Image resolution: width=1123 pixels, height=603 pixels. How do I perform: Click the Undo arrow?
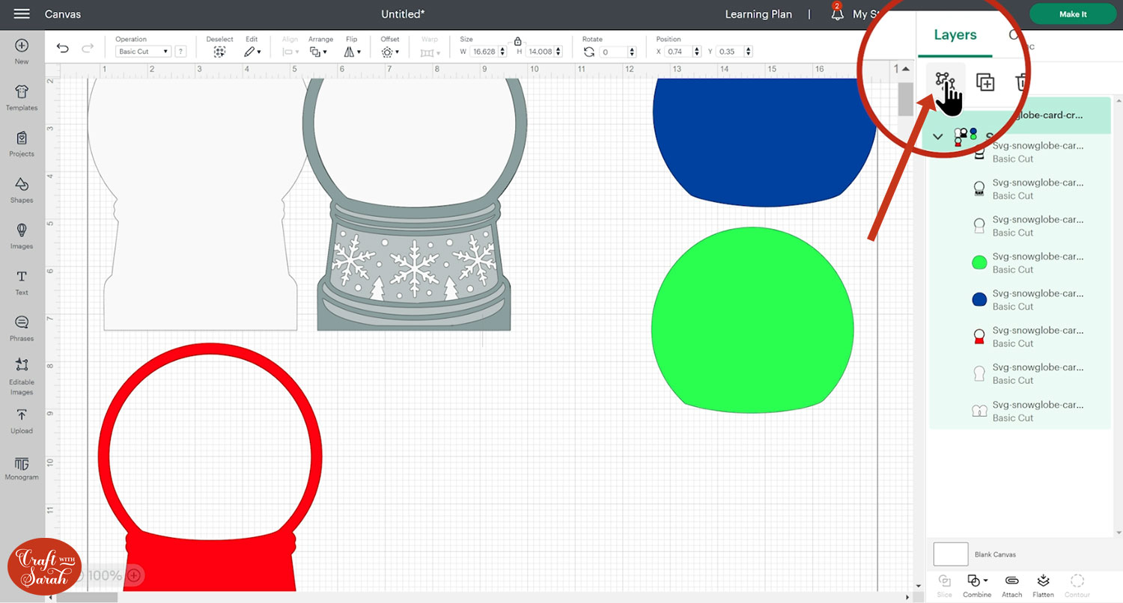coord(63,49)
